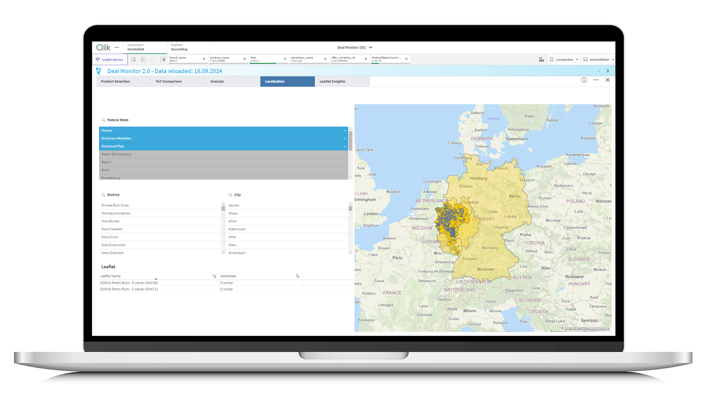706x397 pixels.
Task: Clear the Year selection
Action: click(x=285, y=59)
